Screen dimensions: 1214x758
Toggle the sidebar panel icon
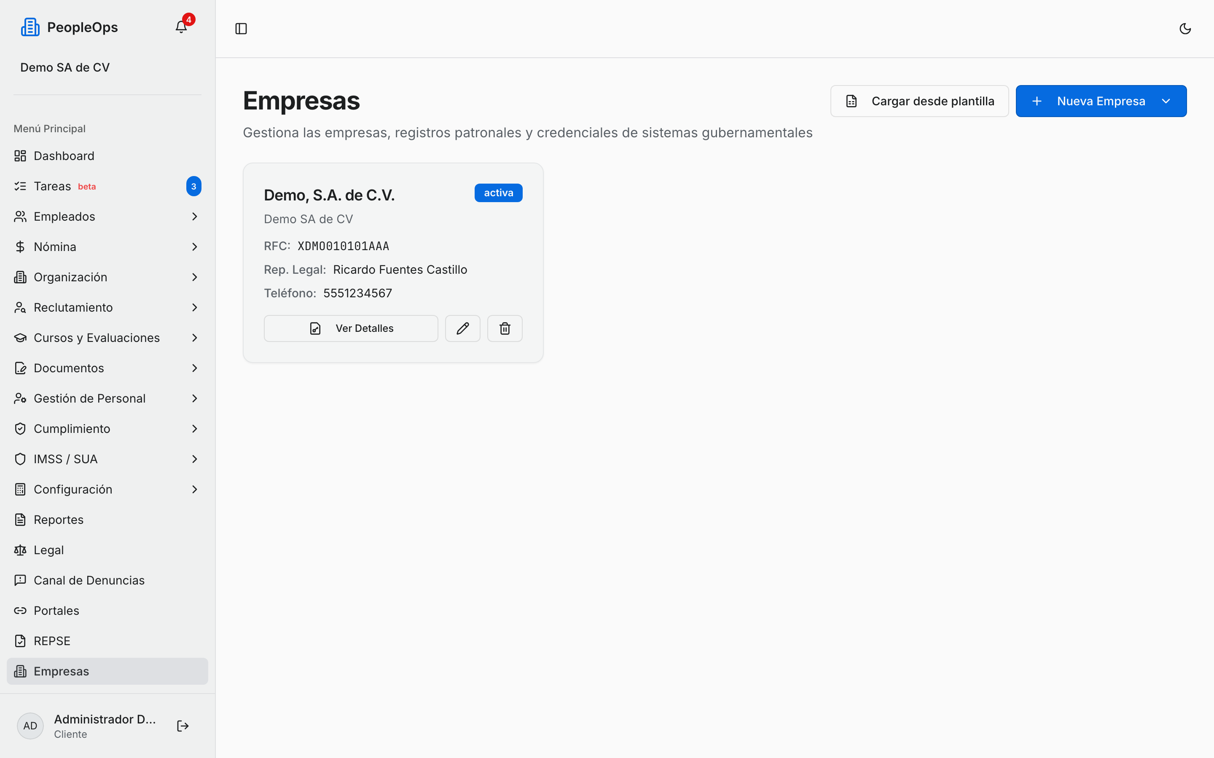pos(241,29)
